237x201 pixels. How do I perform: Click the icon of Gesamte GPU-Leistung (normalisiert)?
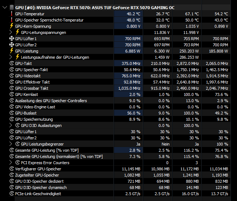tap(12, 156)
